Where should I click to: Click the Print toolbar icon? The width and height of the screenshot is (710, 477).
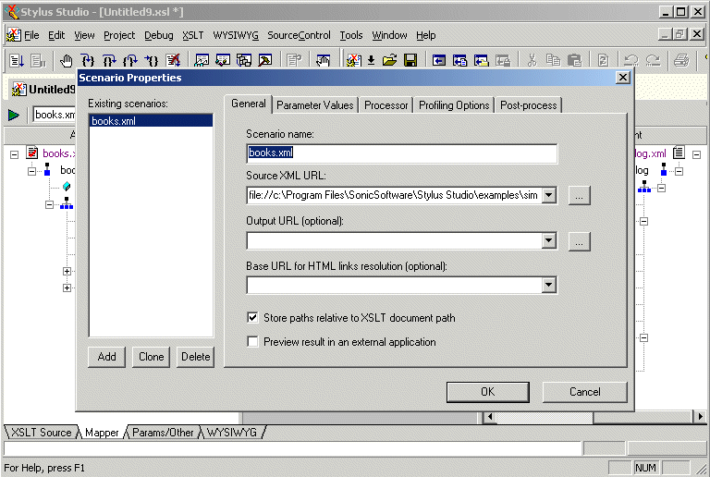681,61
